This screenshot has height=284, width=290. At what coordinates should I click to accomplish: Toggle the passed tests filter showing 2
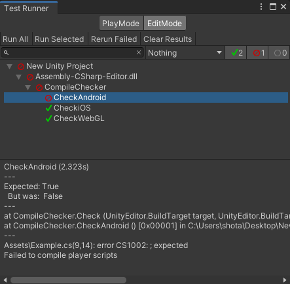pos(236,52)
